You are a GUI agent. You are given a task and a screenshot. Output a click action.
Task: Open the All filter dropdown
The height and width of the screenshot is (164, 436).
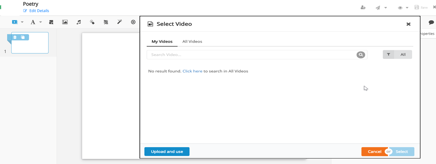[397, 54]
